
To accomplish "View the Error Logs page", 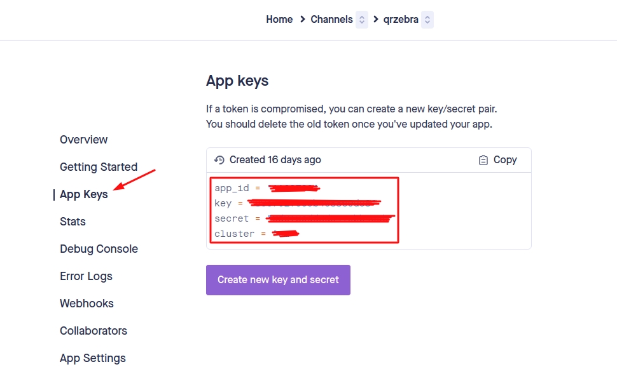I will (x=86, y=276).
